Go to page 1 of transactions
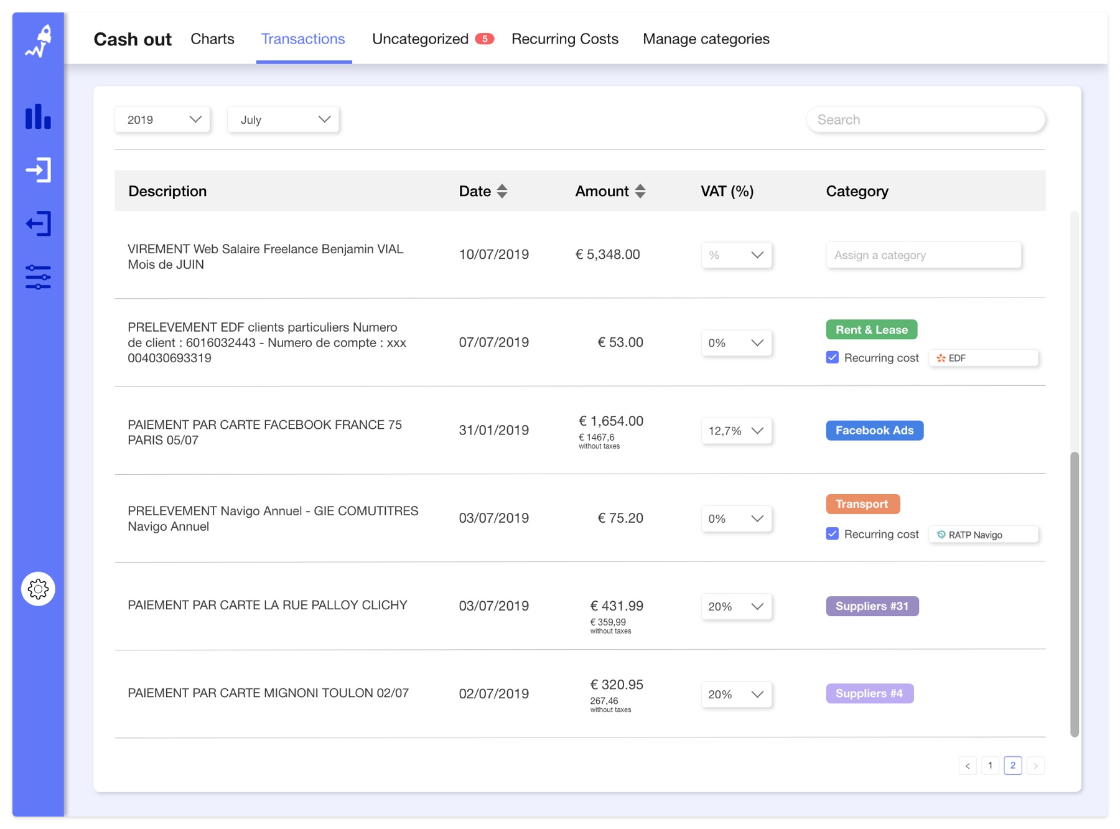1120x829 pixels. [990, 766]
